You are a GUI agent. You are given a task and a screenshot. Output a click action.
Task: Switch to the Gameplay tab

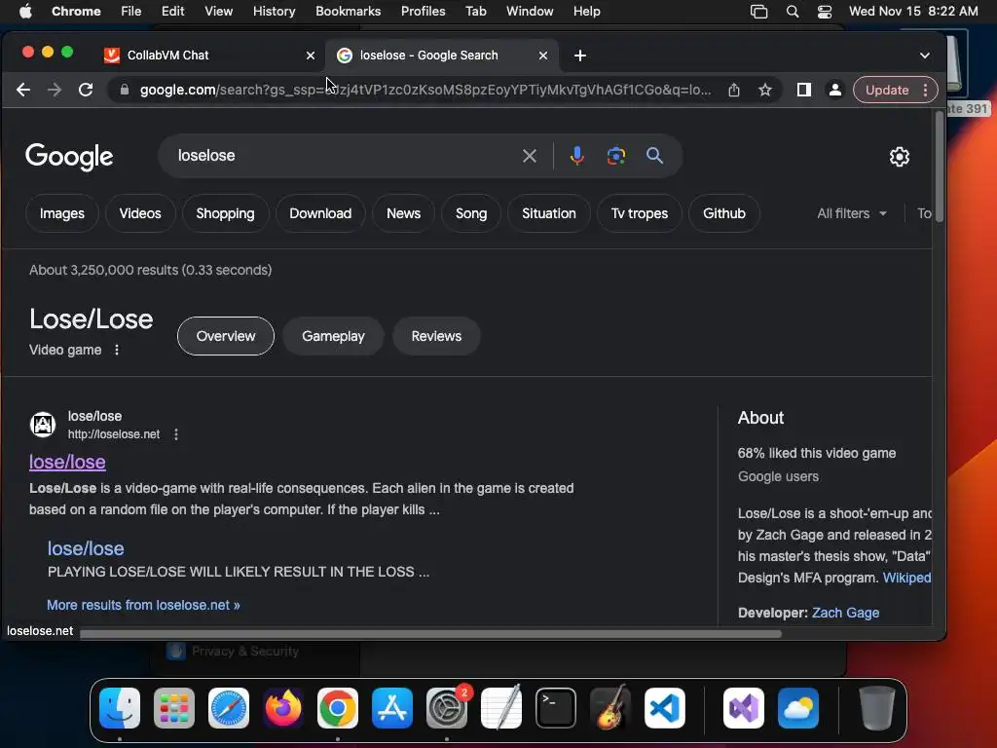pyautogui.click(x=333, y=336)
